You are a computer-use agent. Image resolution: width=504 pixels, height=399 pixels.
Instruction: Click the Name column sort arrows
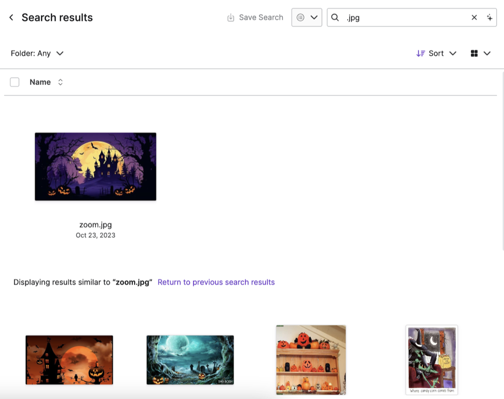click(60, 82)
